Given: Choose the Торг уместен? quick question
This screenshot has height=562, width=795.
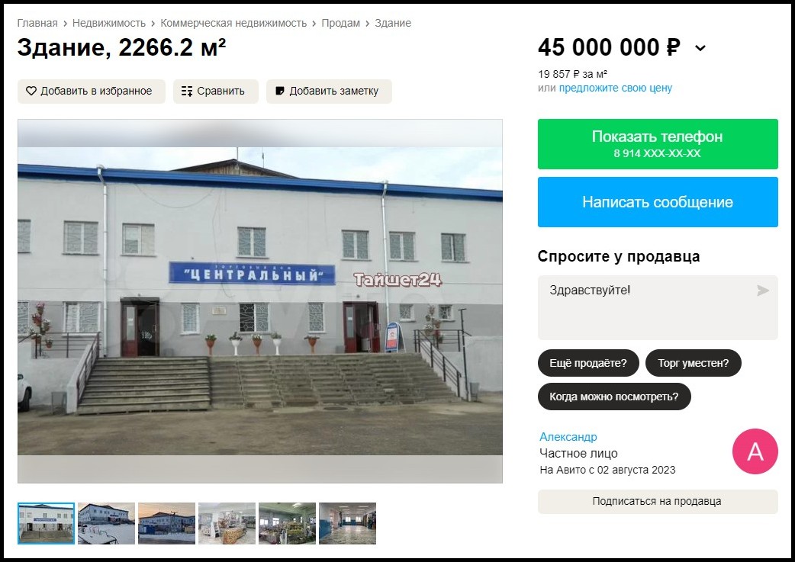Looking at the screenshot, I should coord(693,363).
